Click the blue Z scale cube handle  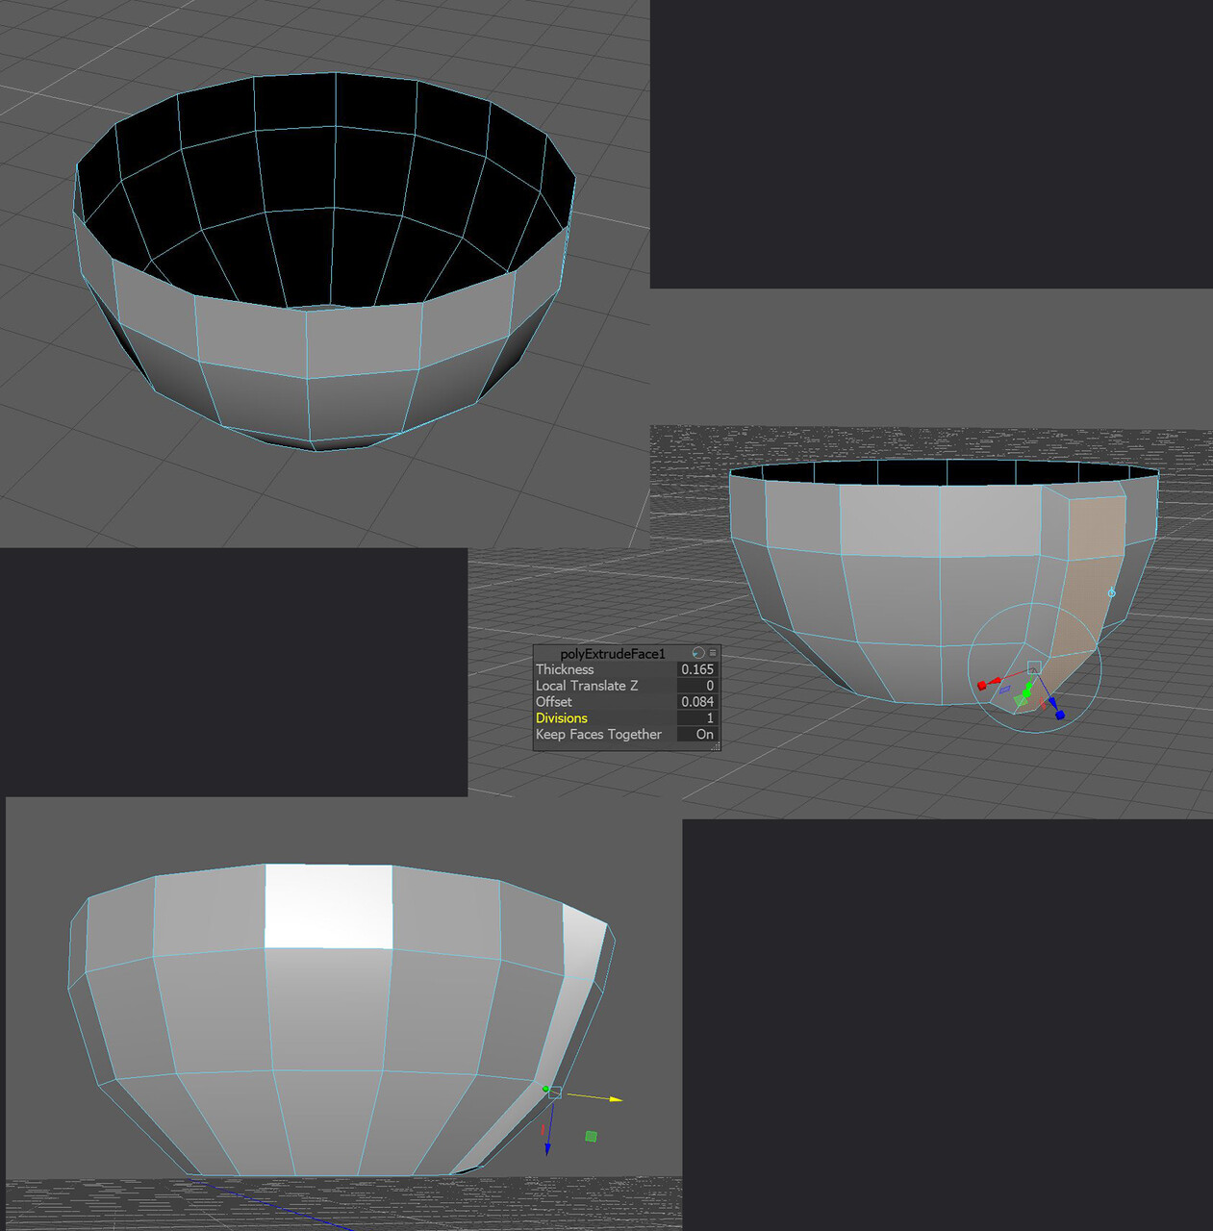(x=1060, y=715)
